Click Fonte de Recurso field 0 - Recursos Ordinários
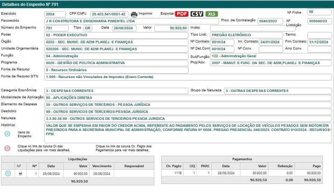This screenshot has height=193, width=334. click(116, 70)
